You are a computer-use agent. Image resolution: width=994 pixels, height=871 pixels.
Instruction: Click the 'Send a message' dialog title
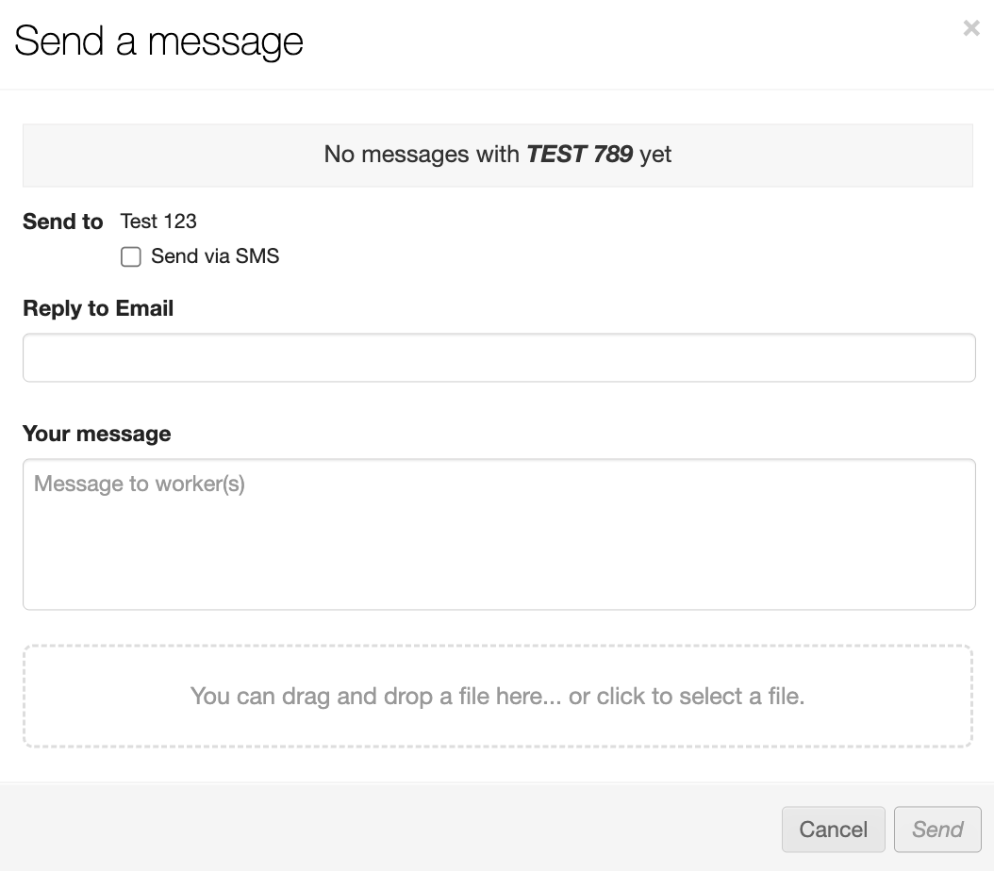(x=158, y=42)
